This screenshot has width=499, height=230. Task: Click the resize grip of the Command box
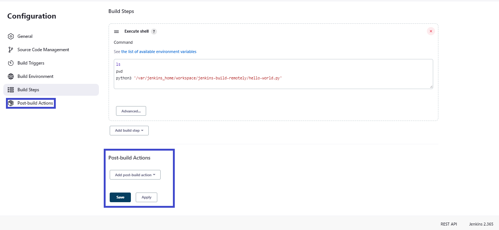point(431,87)
